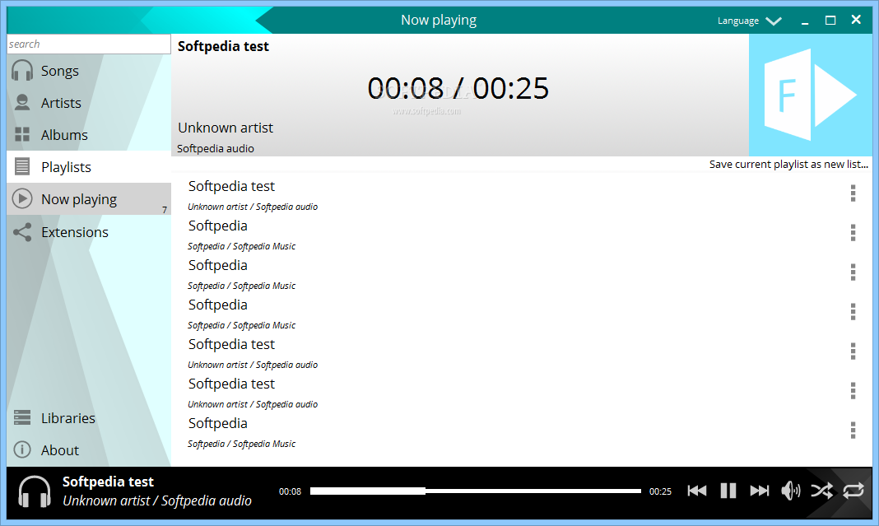The image size is (879, 526).
Task: Open the Playlists section
Action: [89, 166]
